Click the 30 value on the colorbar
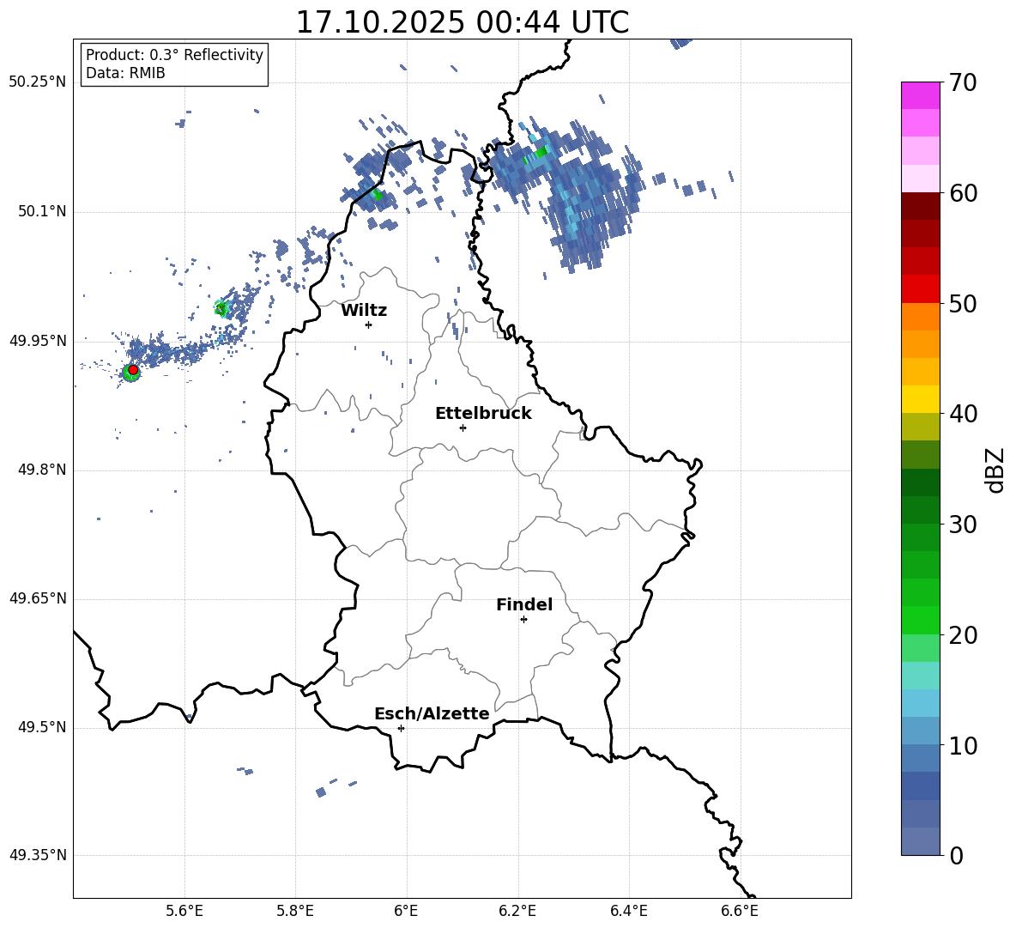Viewport: 1016px width, 928px height. [963, 525]
